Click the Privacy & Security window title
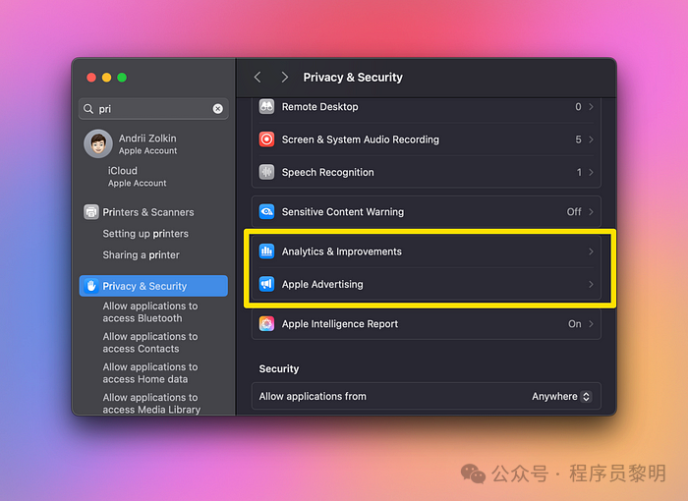Viewport: 688px width, 501px height. 353,78
